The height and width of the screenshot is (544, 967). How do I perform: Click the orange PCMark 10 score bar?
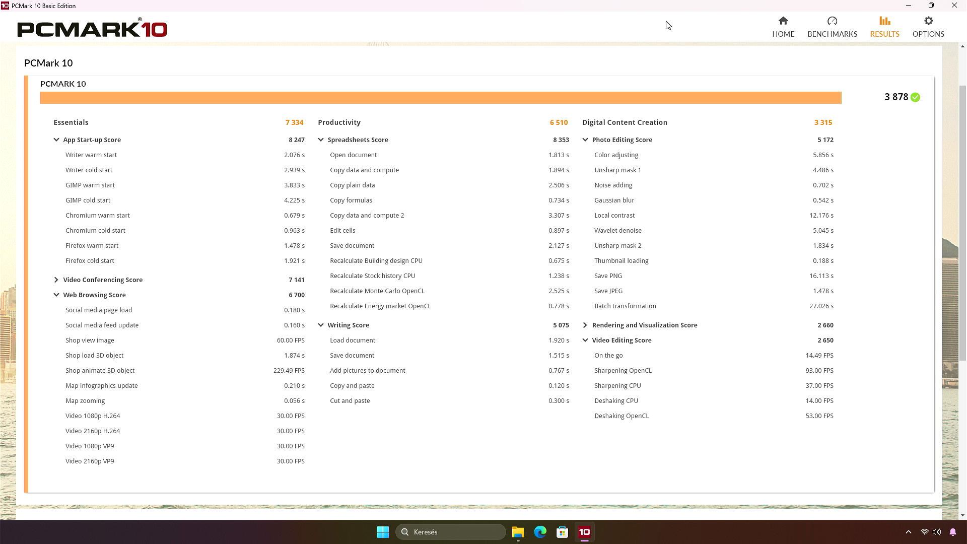click(x=440, y=98)
